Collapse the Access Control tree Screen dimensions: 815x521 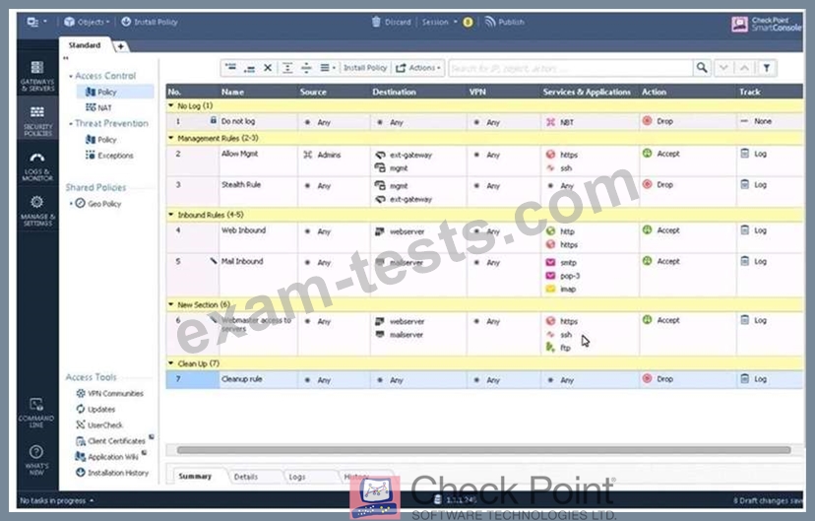point(71,76)
